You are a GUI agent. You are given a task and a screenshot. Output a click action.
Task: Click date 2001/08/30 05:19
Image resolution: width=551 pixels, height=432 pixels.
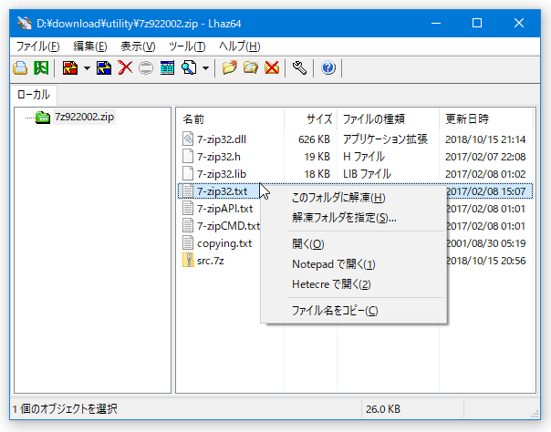point(485,243)
